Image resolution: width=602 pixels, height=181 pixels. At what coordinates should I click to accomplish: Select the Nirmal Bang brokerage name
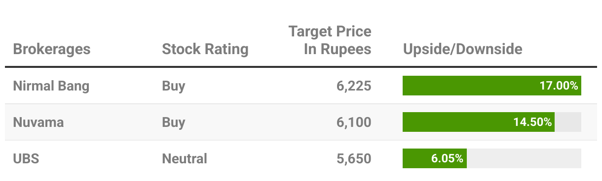click(x=51, y=86)
